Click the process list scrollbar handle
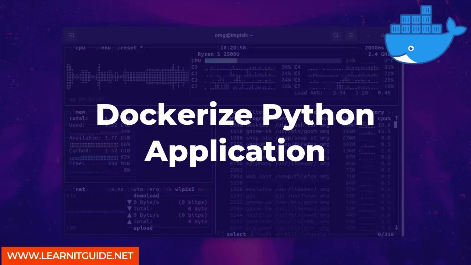This screenshot has height=265, width=471. 396,124
